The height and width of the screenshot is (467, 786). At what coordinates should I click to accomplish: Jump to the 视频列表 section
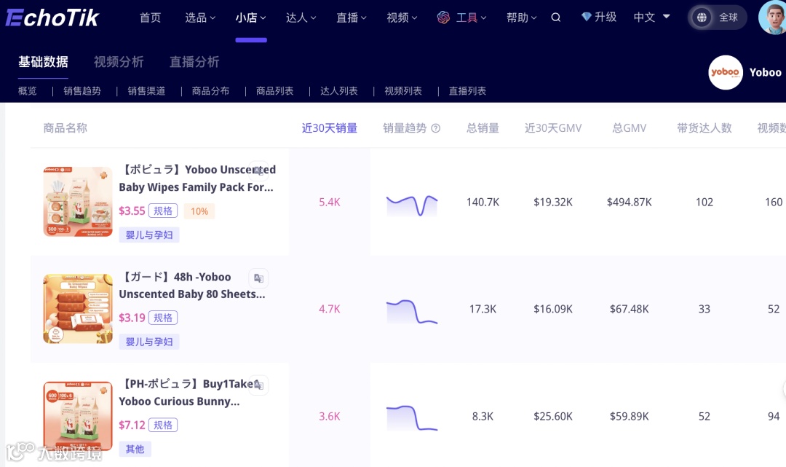[403, 91]
